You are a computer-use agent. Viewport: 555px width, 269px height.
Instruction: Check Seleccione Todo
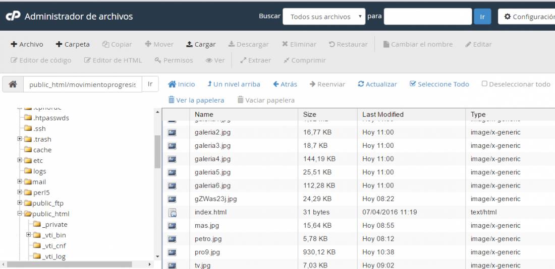tap(439, 84)
